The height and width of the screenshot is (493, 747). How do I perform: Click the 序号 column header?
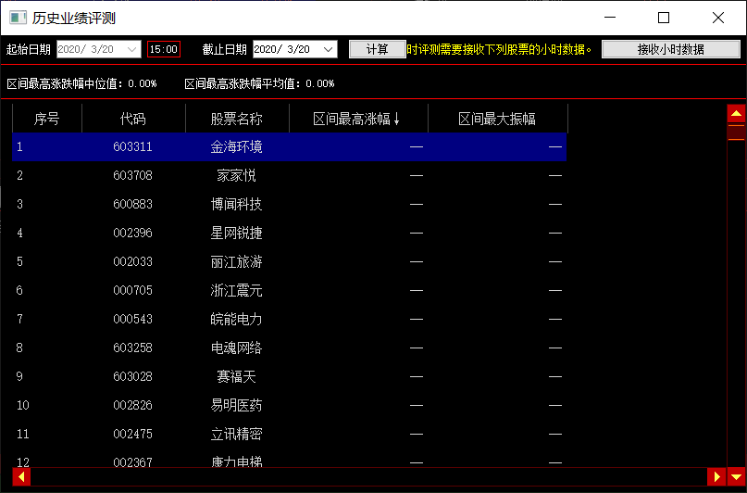click(46, 119)
